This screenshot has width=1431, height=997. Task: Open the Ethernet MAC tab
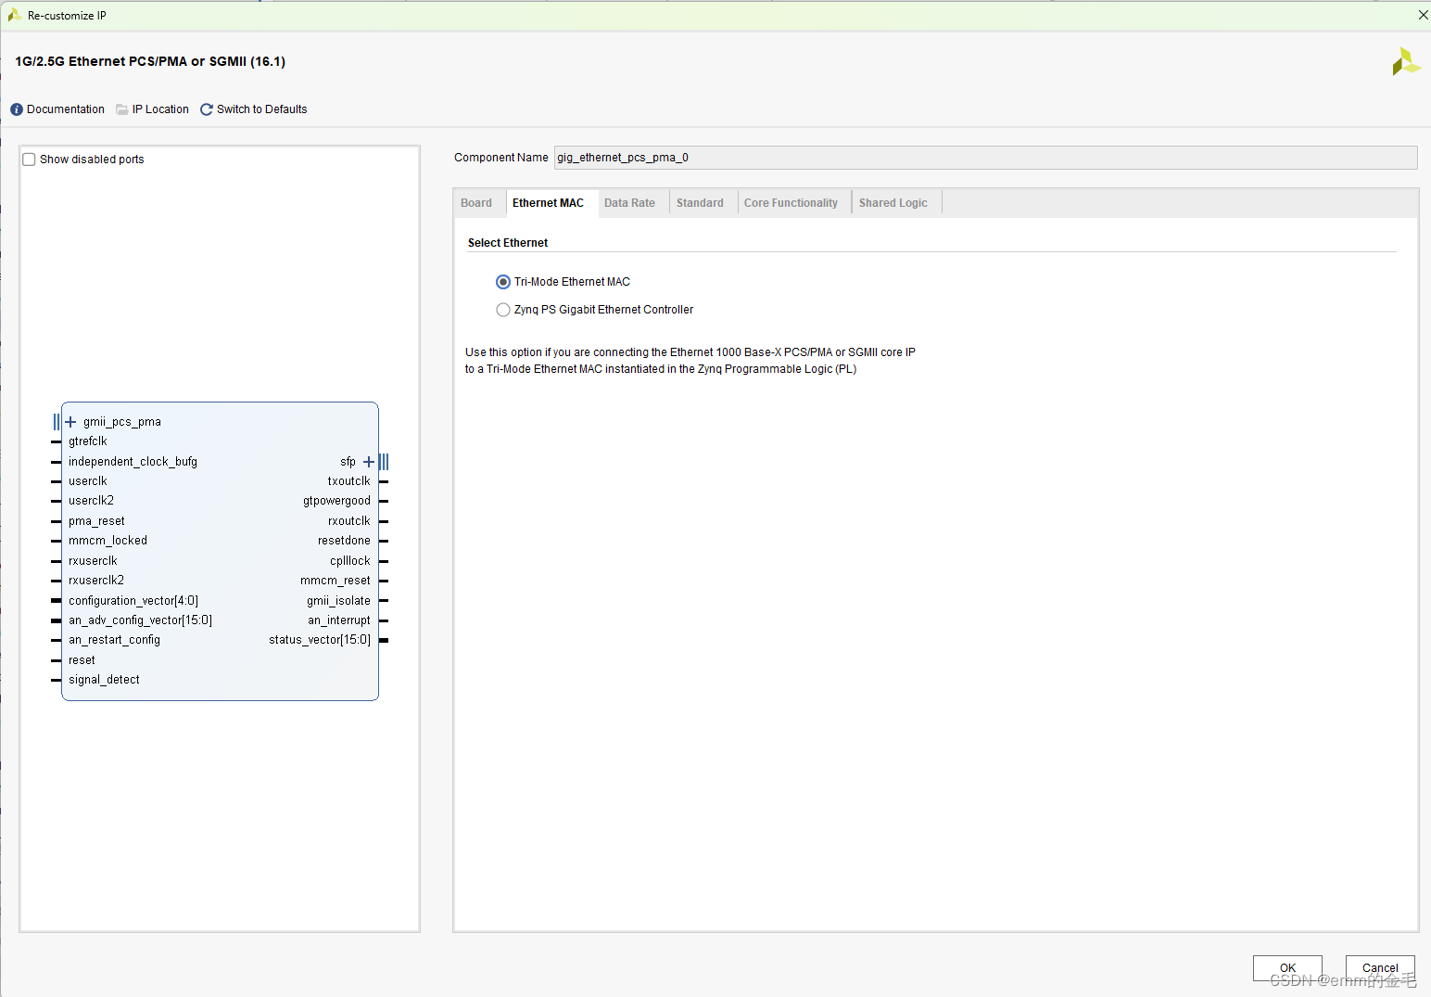(548, 203)
